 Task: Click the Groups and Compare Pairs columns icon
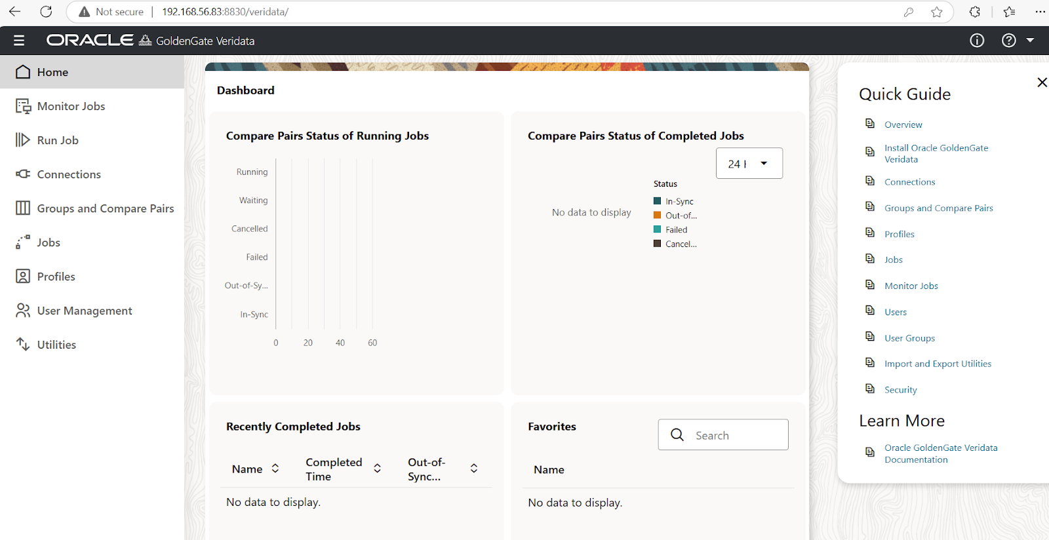click(23, 208)
